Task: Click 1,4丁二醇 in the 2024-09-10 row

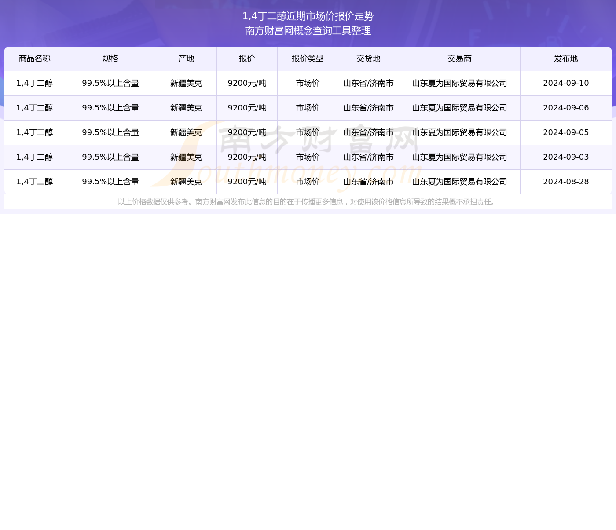Action: click(35, 83)
